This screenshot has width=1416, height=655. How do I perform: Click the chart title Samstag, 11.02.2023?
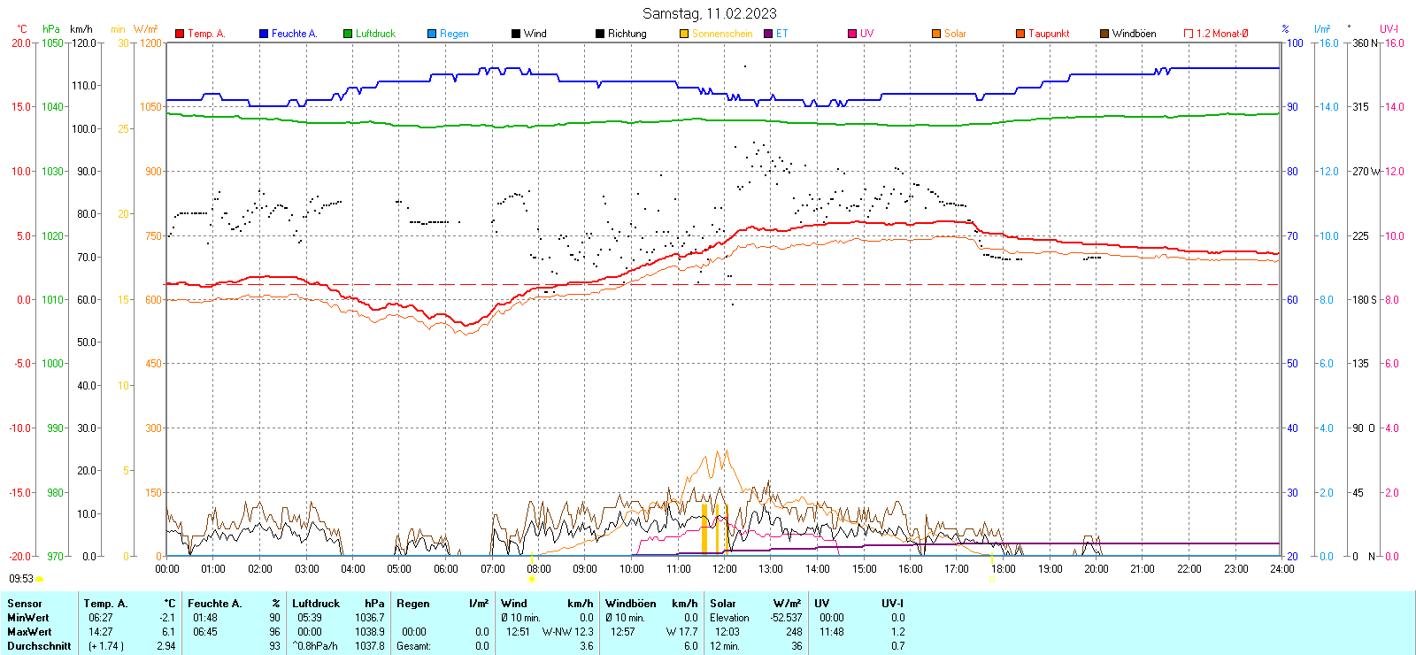pos(709,13)
